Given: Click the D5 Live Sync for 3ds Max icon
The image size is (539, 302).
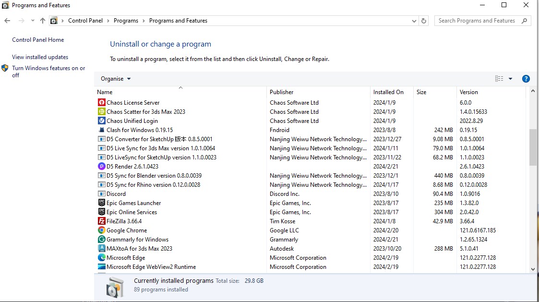Looking at the screenshot, I should point(101,148).
